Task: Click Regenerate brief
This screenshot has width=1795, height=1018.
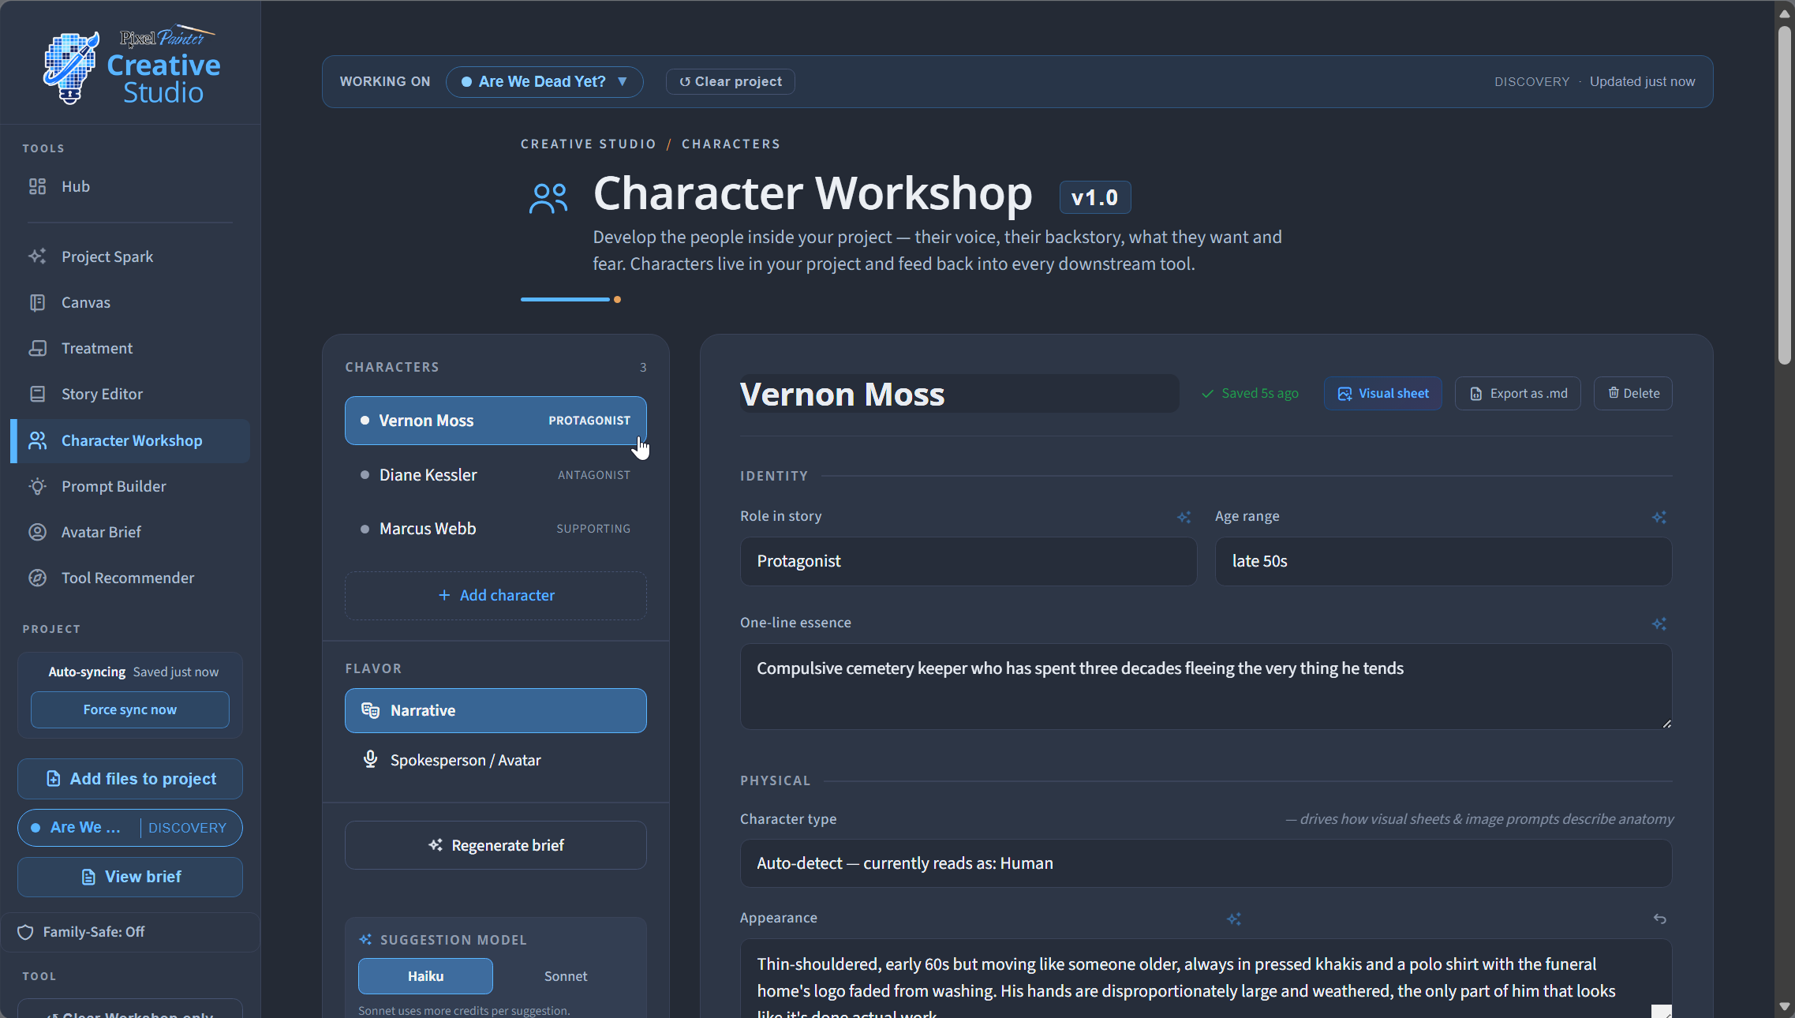Action: [495, 845]
